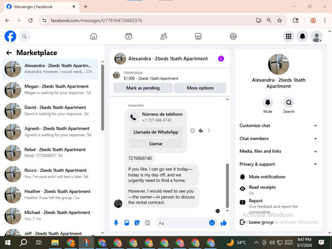Screen dimensions: 332x249
Task: Expand Chat members section
Action: [x=278, y=138]
